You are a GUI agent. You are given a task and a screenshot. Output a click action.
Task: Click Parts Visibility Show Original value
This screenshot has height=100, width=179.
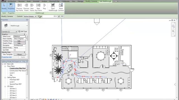20,39
